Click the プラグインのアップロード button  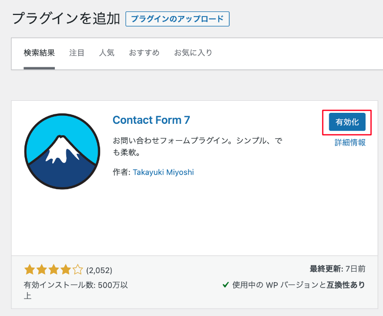pos(177,19)
